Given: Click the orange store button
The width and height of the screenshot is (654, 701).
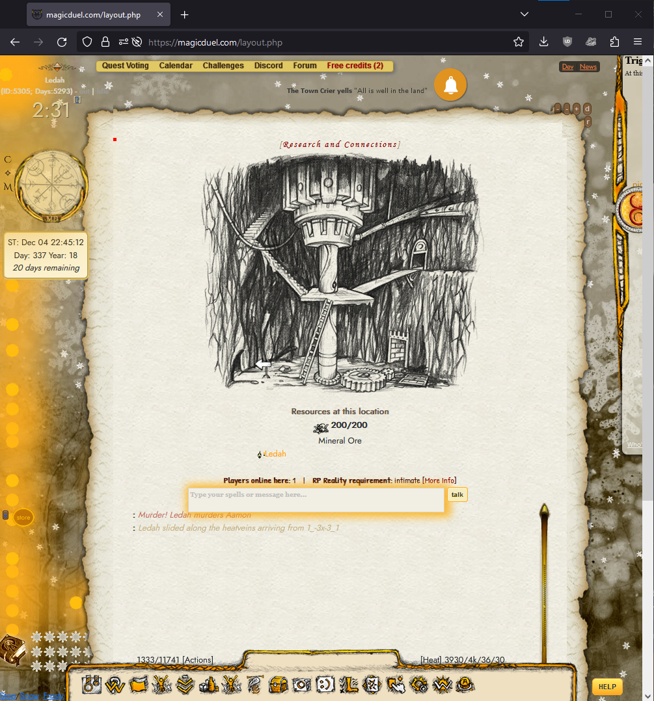Looking at the screenshot, I should (x=23, y=517).
